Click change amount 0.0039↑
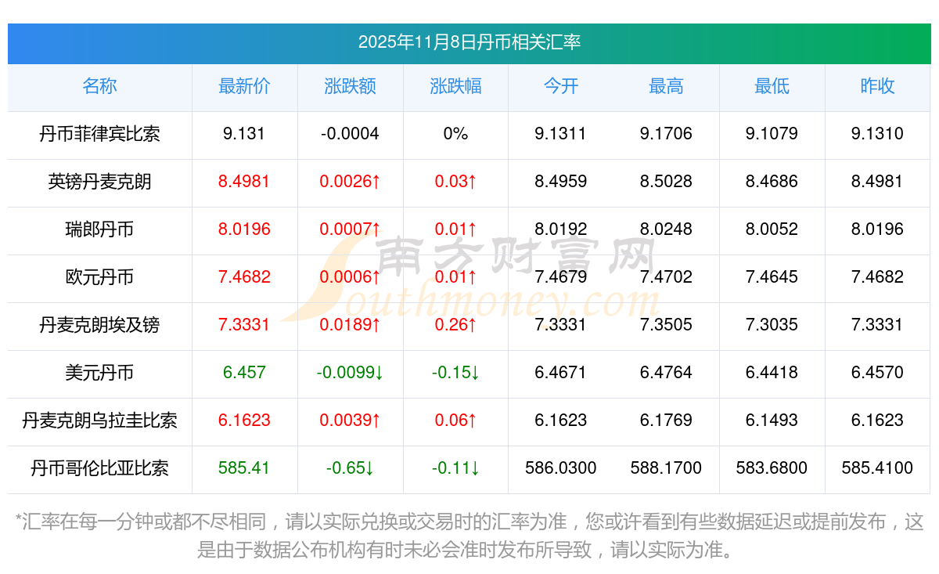Viewport: 939px width, 574px height. point(350,421)
